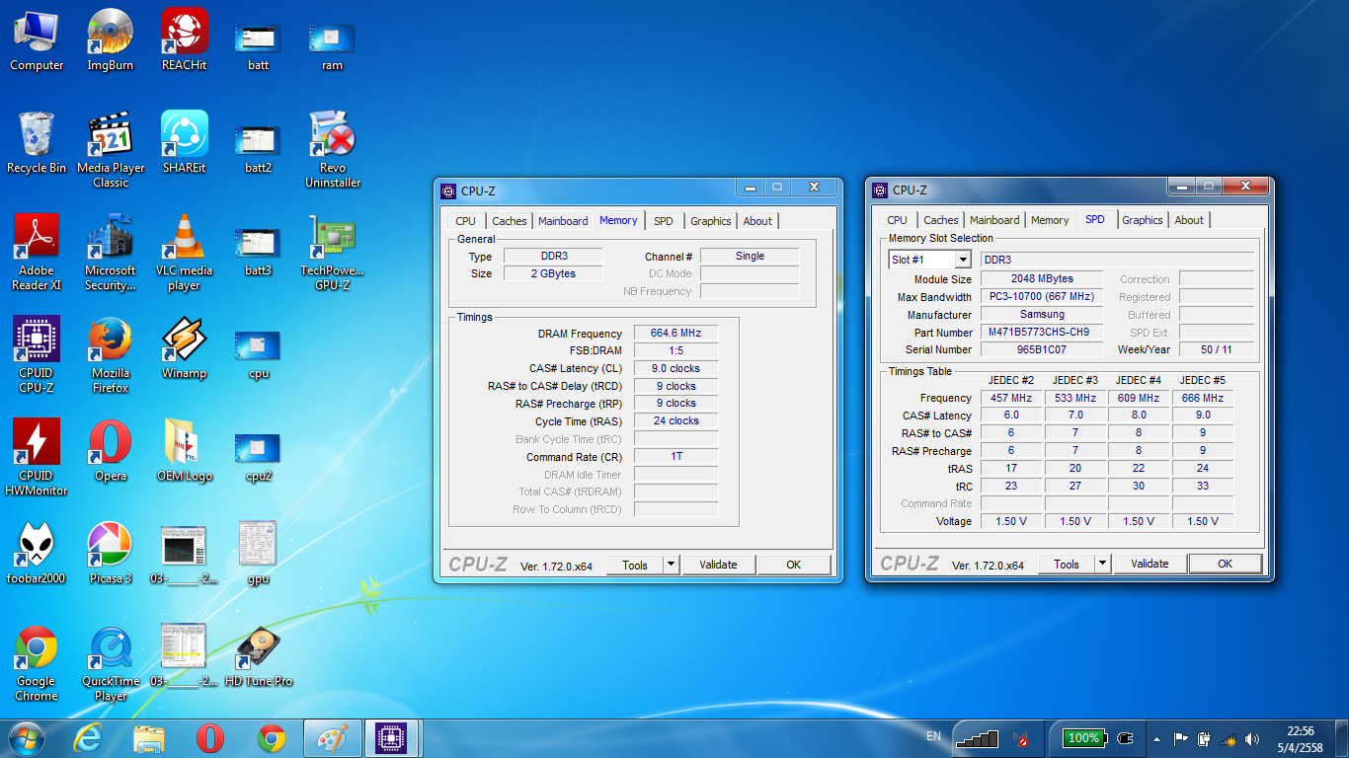Expand the Slot #1 memory slot dropdown
This screenshot has height=758, width=1349.
click(962, 260)
